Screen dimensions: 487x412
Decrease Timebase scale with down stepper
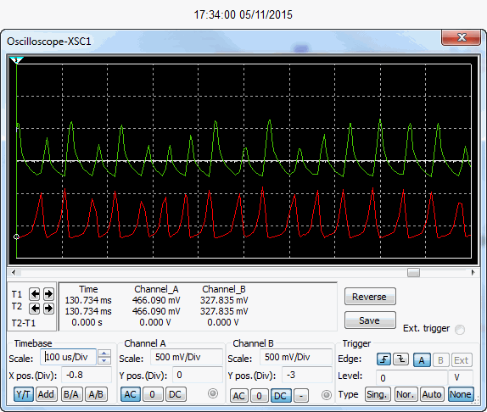(x=104, y=360)
